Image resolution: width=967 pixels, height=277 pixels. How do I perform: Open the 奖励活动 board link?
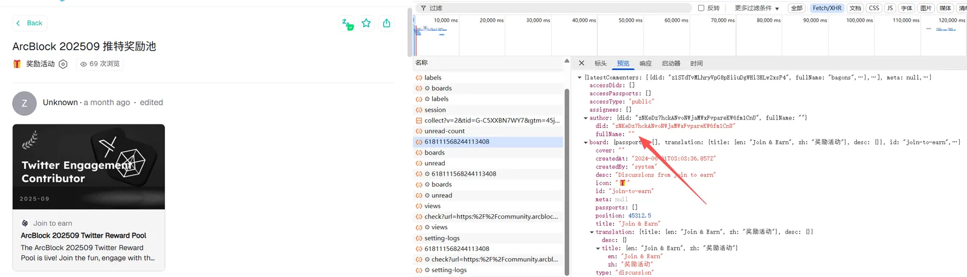click(40, 64)
